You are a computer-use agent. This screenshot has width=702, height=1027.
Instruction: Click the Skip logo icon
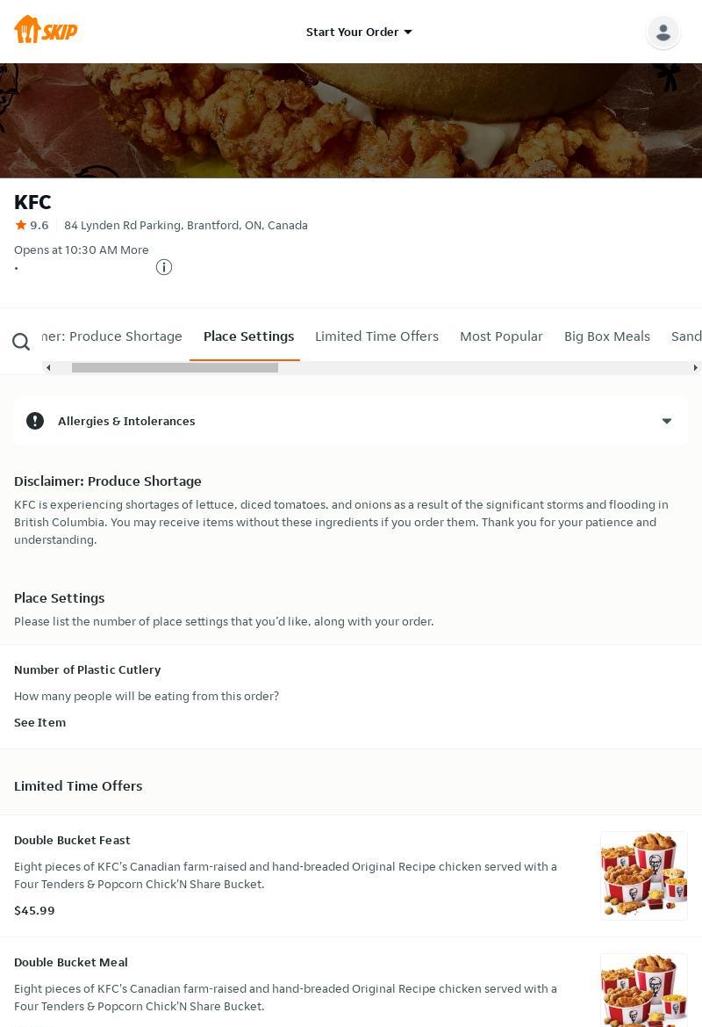tap(46, 30)
